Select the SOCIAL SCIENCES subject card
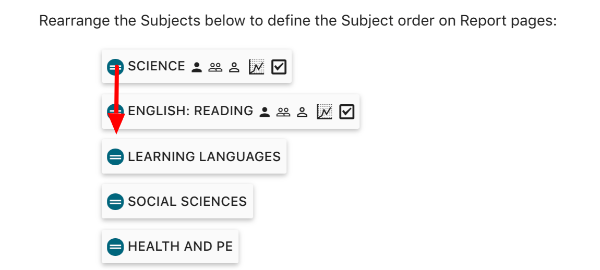 pos(187,201)
